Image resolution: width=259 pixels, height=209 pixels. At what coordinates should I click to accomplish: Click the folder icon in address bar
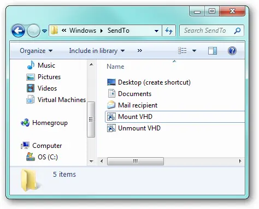point(54,30)
